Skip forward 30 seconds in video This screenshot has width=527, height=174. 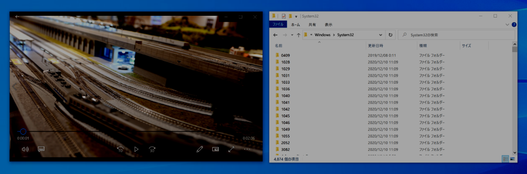pyautogui.click(x=152, y=149)
